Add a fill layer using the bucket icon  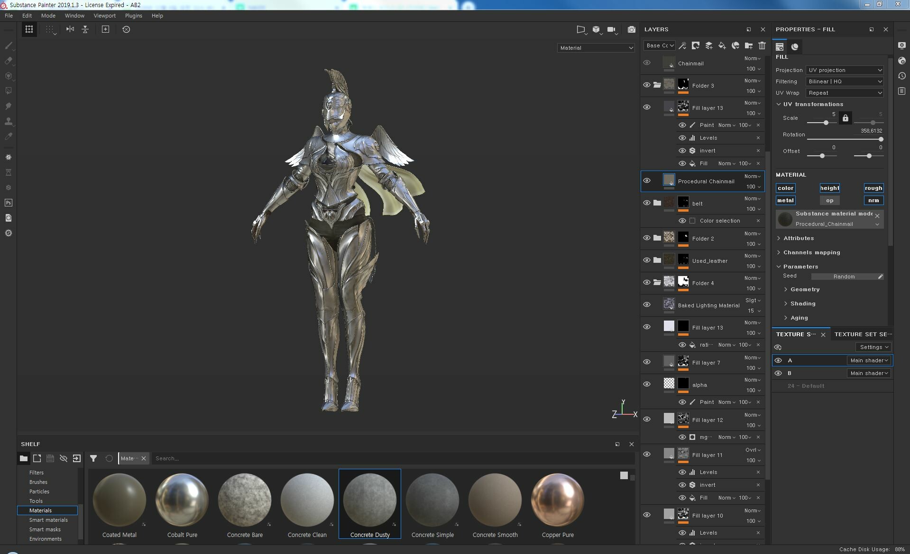(x=722, y=45)
